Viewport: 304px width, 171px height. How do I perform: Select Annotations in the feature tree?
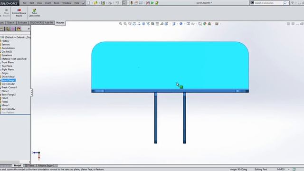(8, 48)
